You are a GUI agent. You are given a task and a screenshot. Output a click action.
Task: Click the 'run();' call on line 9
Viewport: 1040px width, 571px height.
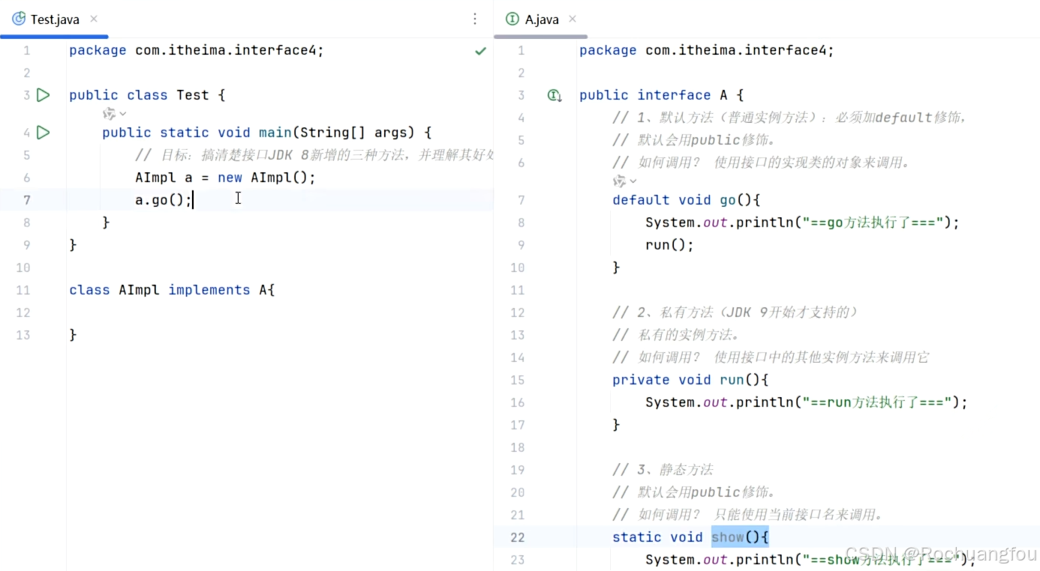coord(670,245)
